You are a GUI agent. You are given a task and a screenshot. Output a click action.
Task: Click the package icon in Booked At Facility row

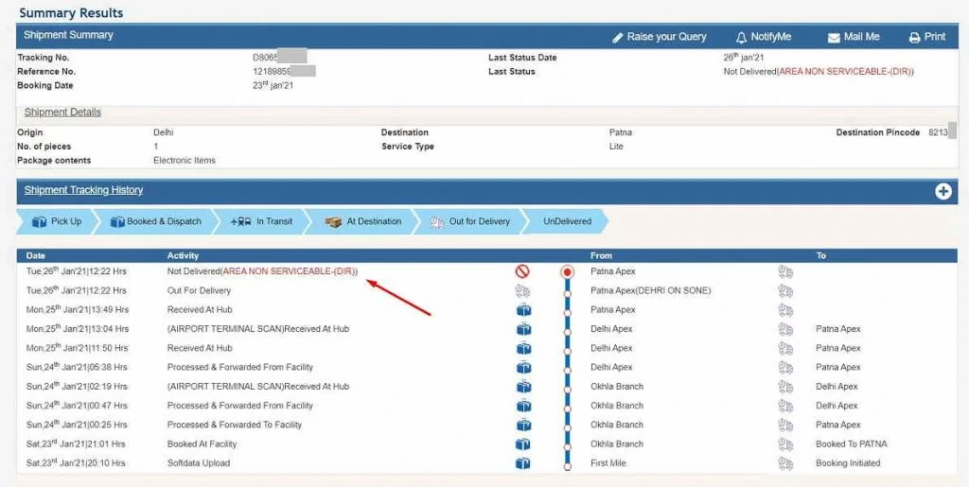pyautogui.click(x=522, y=444)
